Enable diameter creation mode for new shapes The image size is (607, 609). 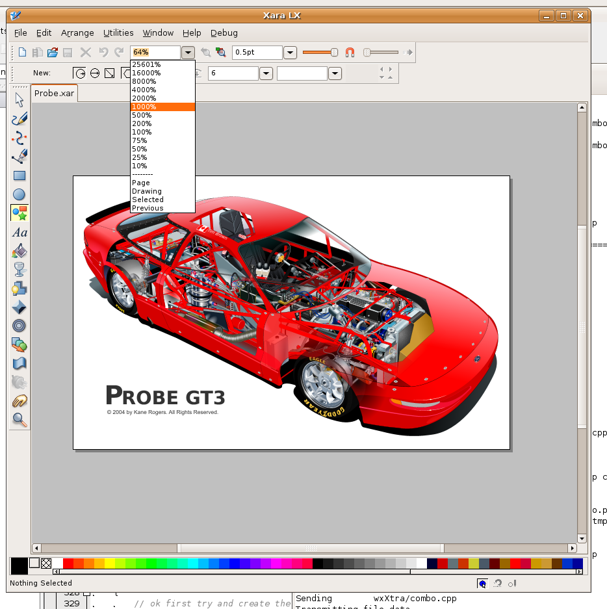point(95,73)
